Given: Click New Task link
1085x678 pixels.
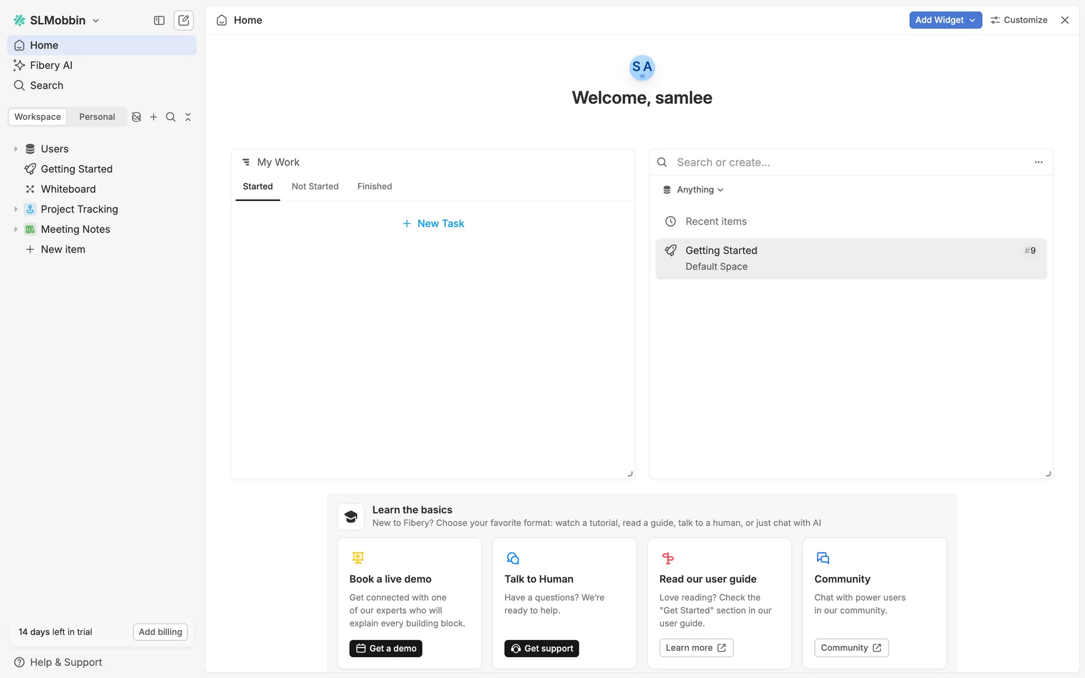Looking at the screenshot, I should coord(433,224).
